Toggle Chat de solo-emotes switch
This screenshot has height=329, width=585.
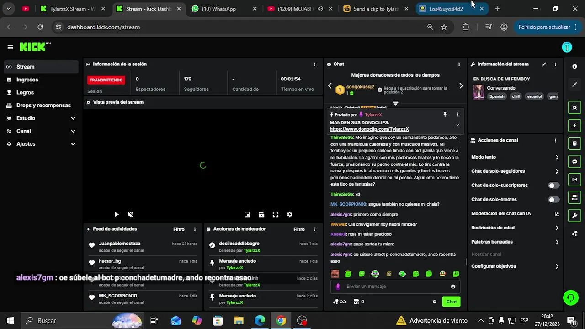[x=553, y=200]
